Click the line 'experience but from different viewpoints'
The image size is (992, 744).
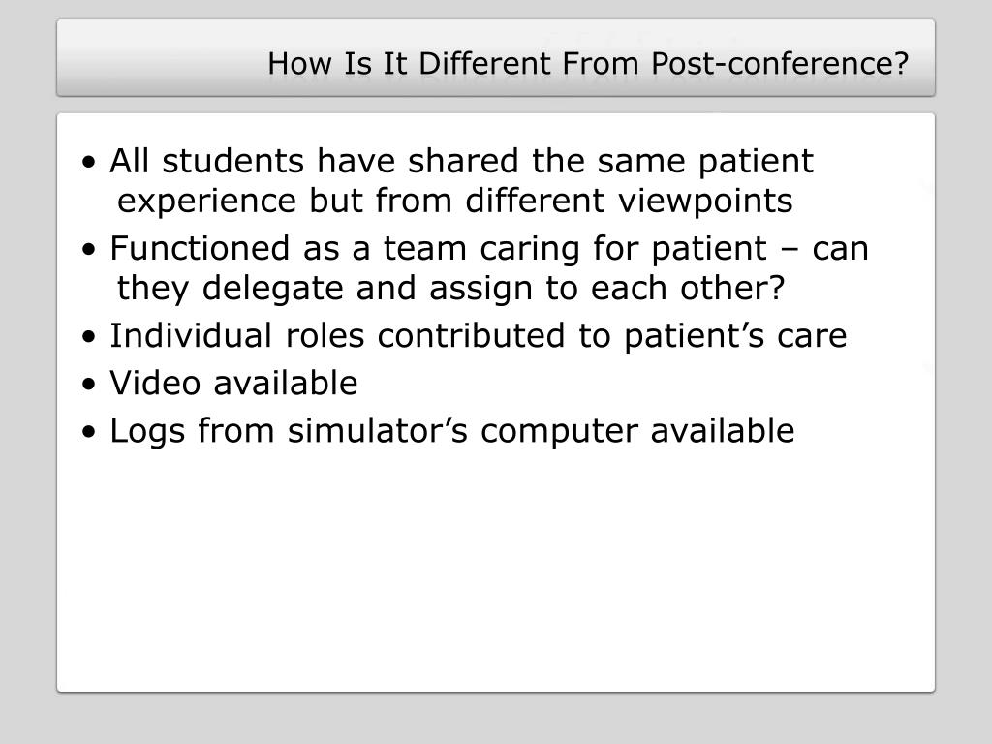(x=455, y=201)
